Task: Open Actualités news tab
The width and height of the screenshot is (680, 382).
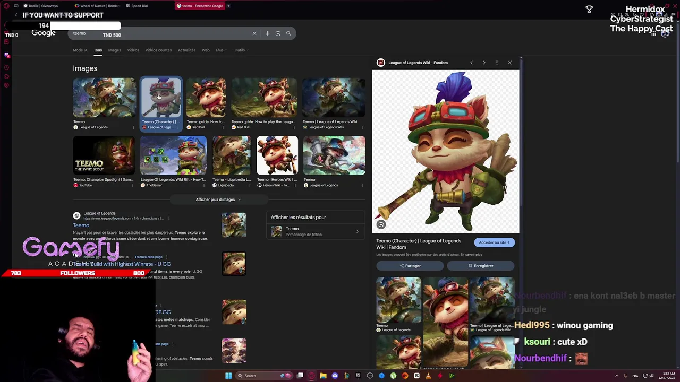Action: (x=186, y=50)
